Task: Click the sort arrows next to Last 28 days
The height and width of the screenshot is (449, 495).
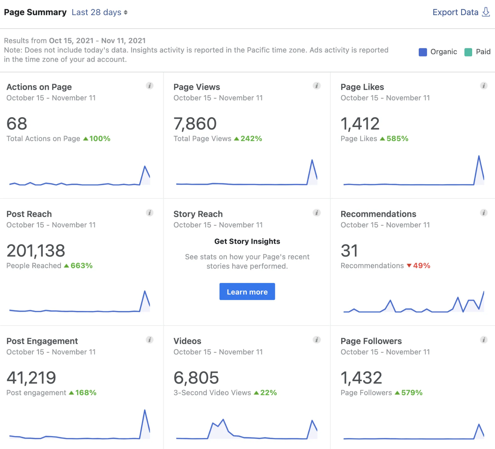Action: pos(126,13)
